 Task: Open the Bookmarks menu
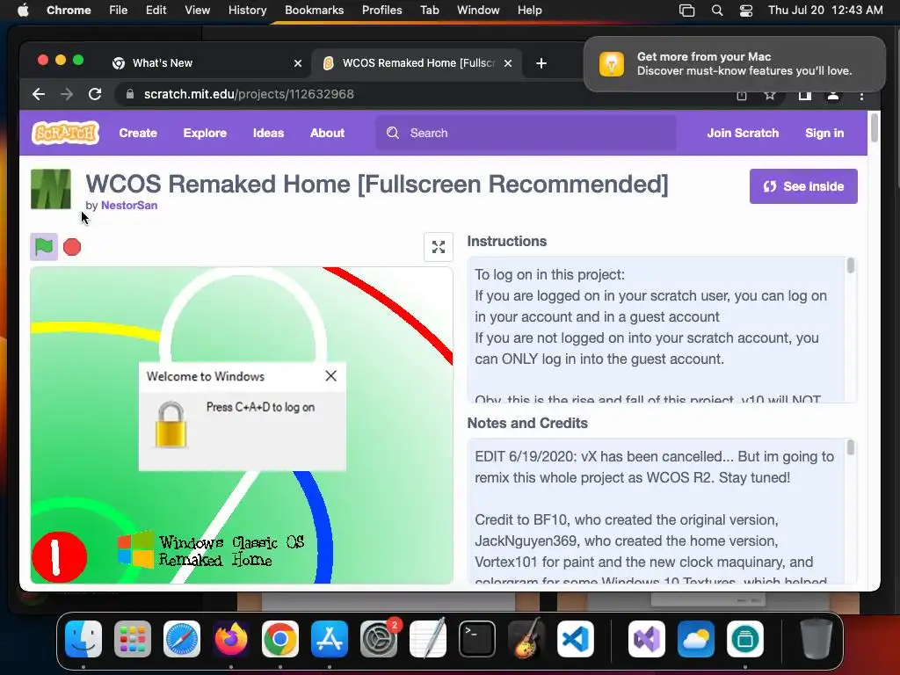click(x=314, y=11)
